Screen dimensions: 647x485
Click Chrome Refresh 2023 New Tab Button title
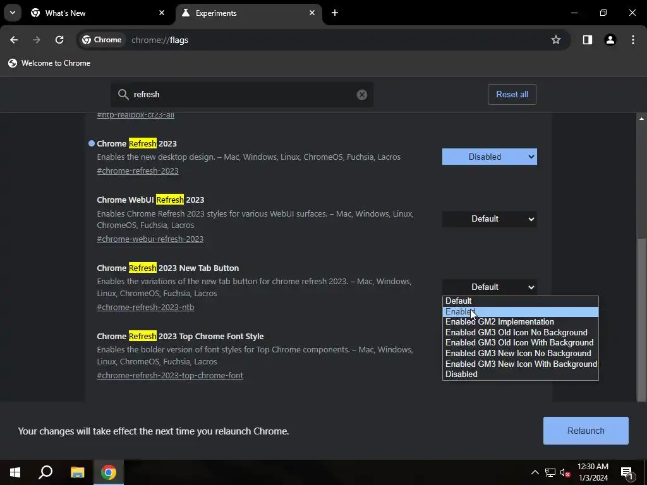(168, 268)
